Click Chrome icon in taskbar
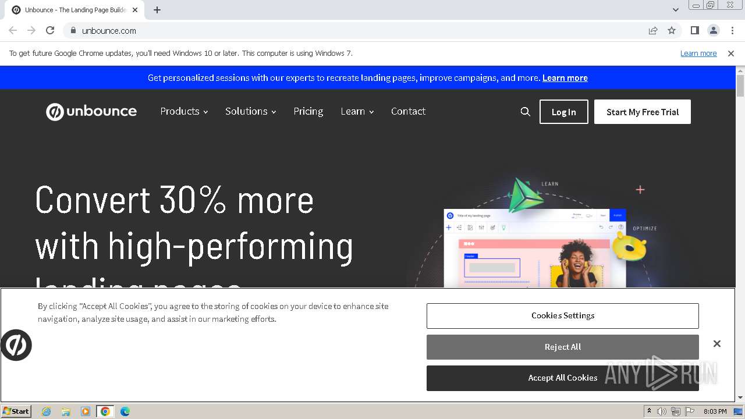 [x=105, y=411]
